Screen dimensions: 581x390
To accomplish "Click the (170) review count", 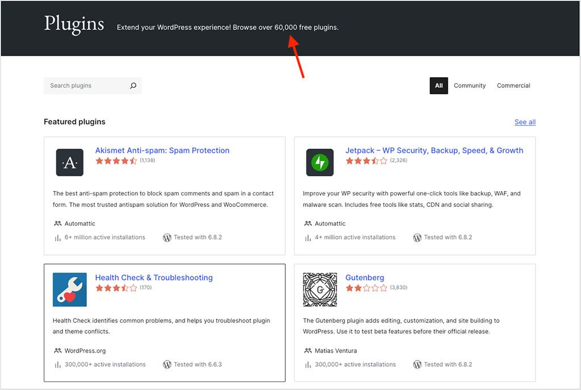I will click(x=146, y=287).
